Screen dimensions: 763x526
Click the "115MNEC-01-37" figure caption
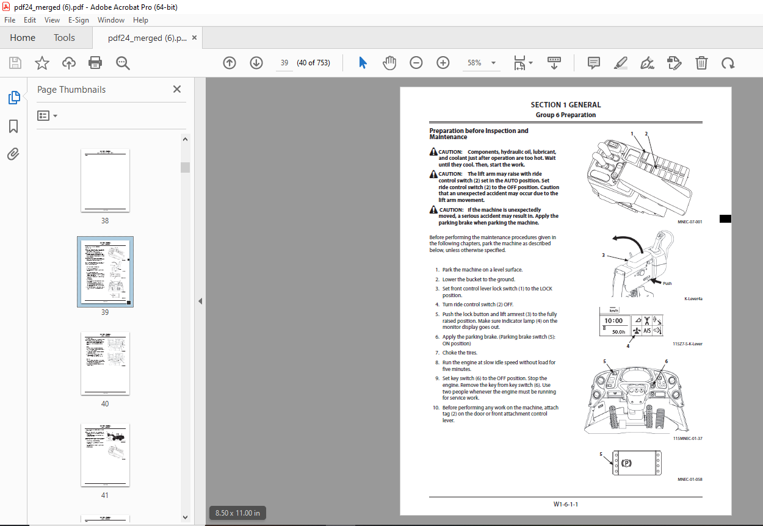click(x=688, y=438)
